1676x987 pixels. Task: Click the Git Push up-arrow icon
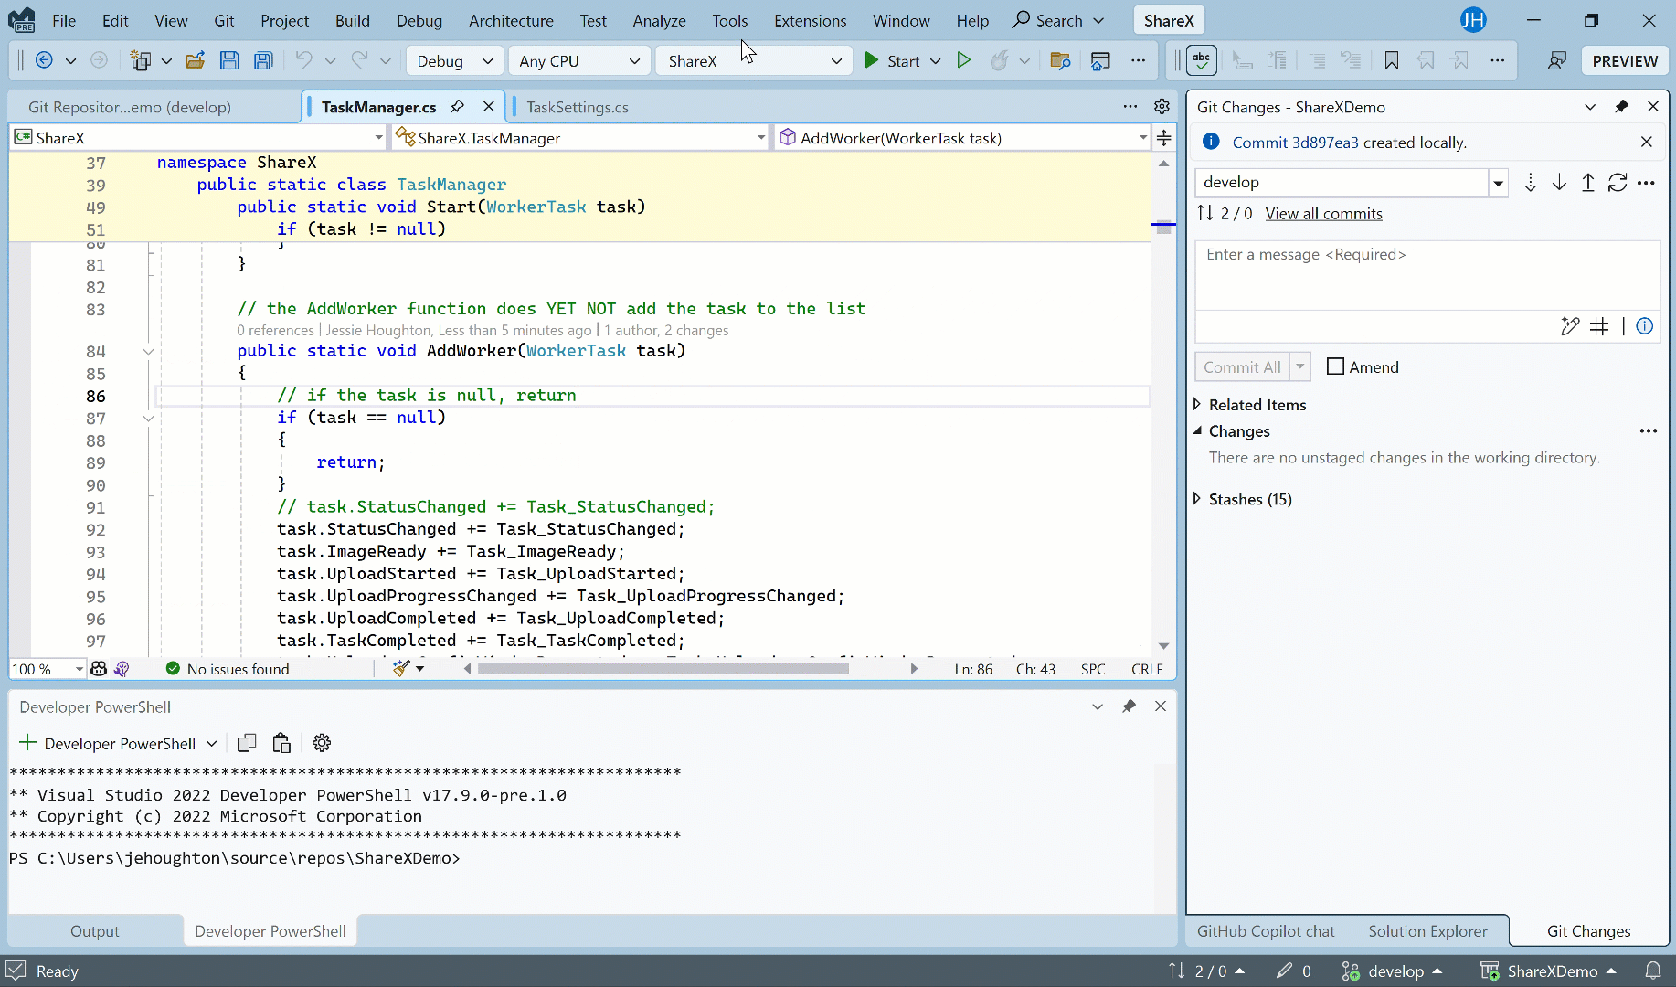point(1588,183)
